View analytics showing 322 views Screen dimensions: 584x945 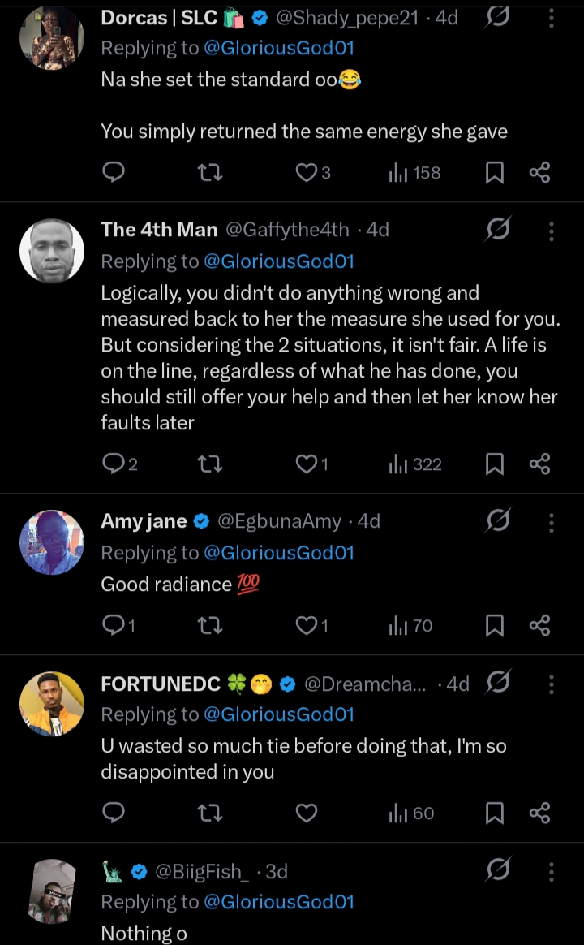pos(415,464)
